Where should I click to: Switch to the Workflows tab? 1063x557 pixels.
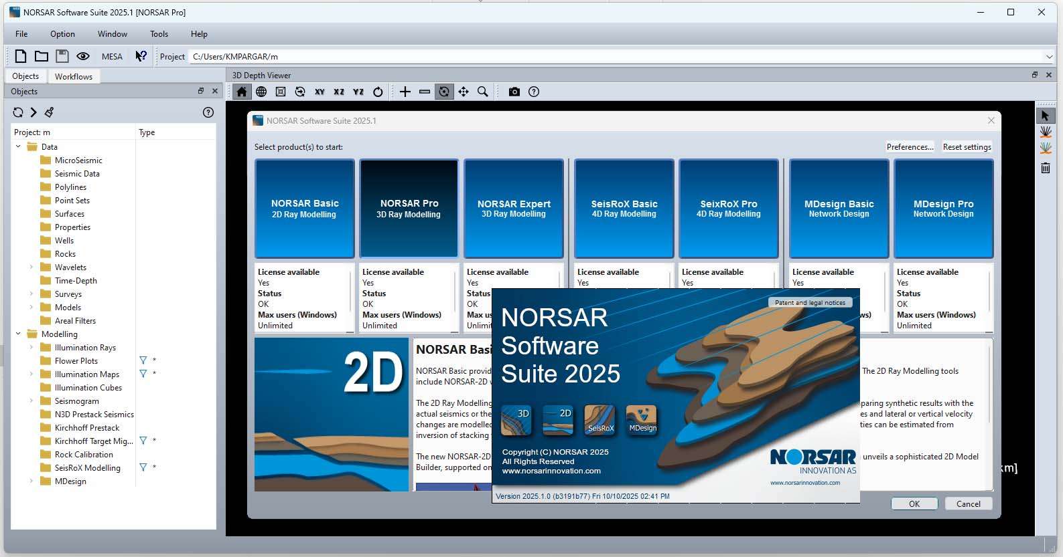[74, 76]
